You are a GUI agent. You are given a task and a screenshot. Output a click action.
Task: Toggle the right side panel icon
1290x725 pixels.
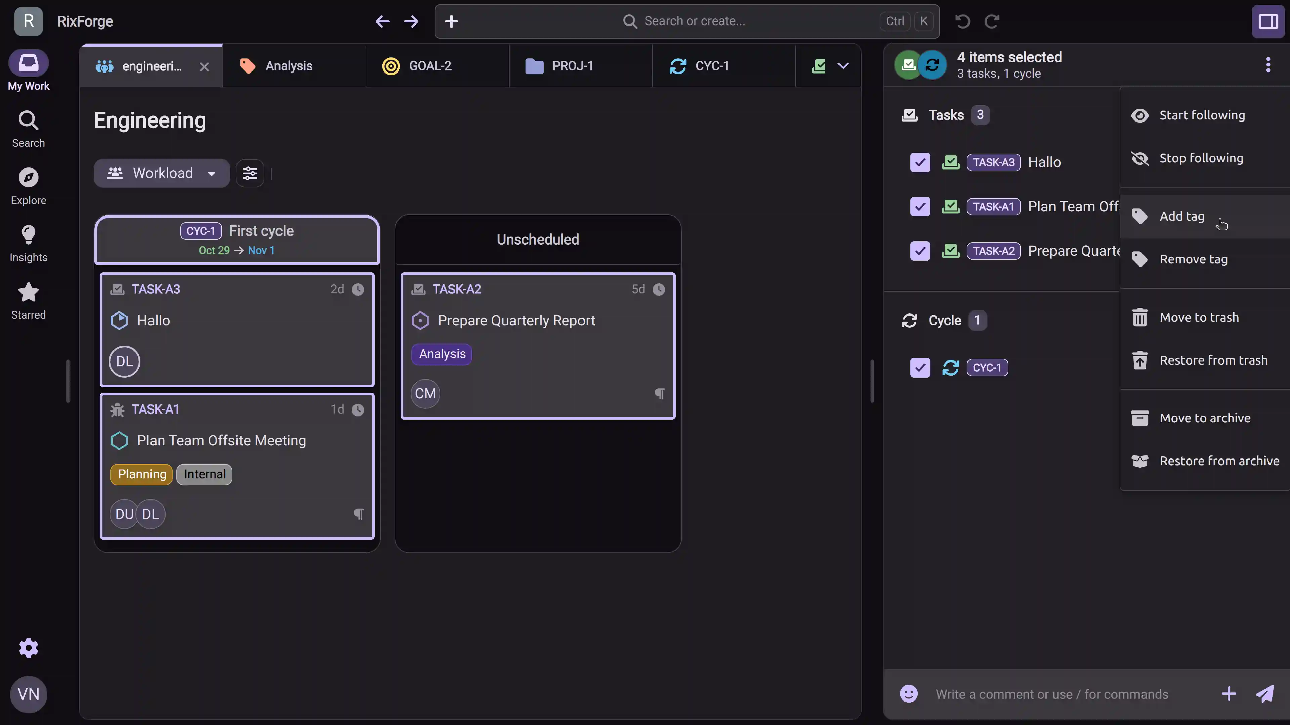(x=1268, y=21)
